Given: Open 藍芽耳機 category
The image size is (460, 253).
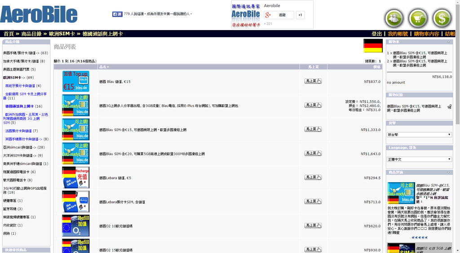Looking at the screenshot, I should [10, 209].
